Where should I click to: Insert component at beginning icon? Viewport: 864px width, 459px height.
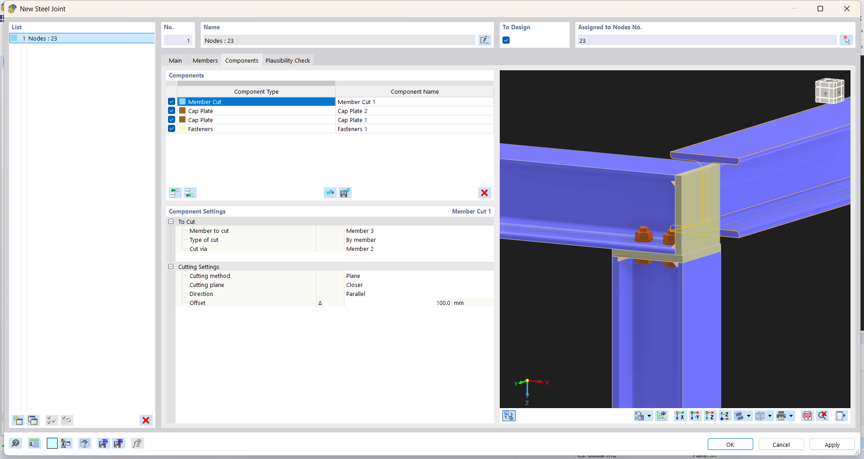[175, 193]
